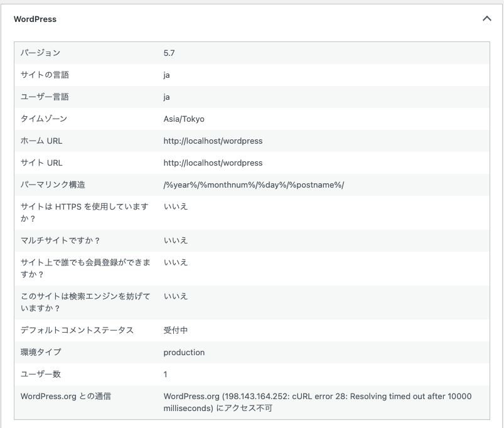Image resolution: width=504 pixels, height=428 pixels.
Task: Select the バージョン row label
Action: pos(41,53)
